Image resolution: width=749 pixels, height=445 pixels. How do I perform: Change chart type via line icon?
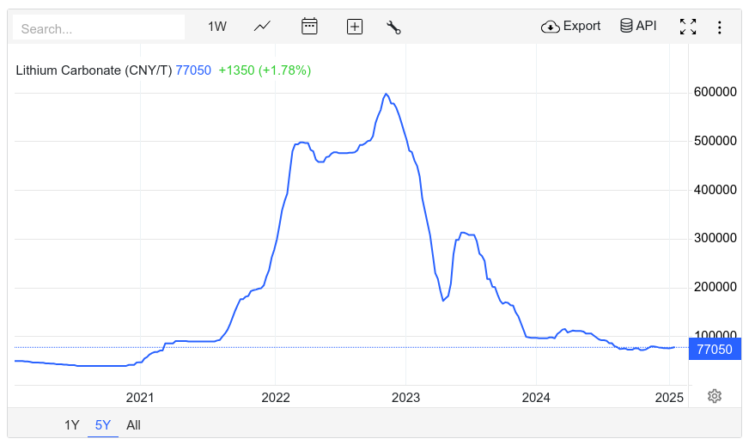click(x=262, y=27)
